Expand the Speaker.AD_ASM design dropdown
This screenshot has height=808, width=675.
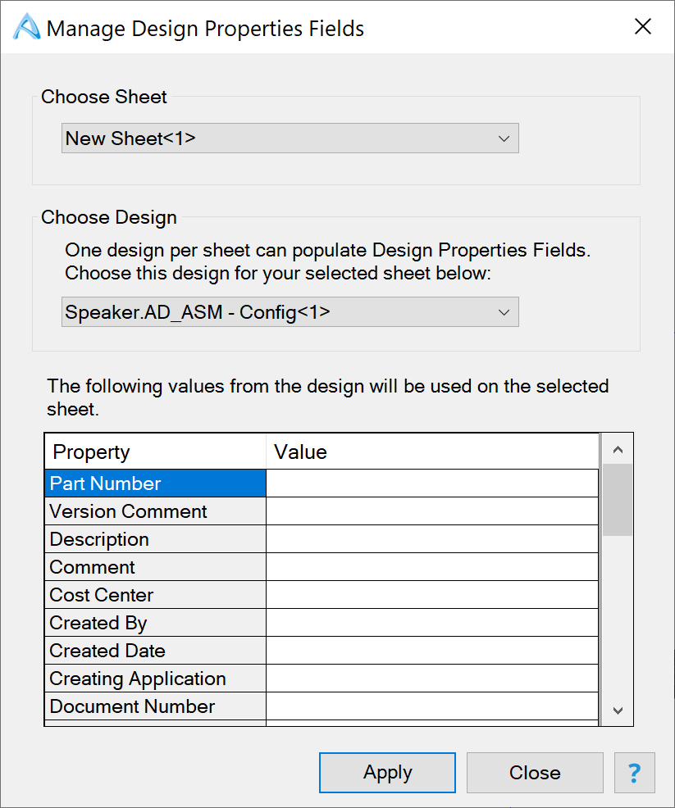pos(290,311)
